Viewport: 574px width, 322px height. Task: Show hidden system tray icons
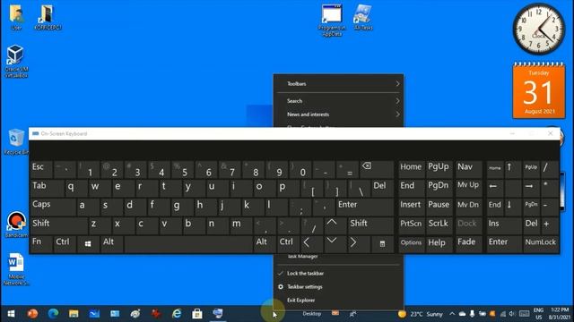(452, 314)
